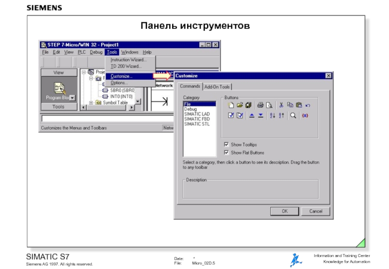This screenshot has width=389, height=269.
Task: Select File in the Category list
Action: [x=200, y=104]
